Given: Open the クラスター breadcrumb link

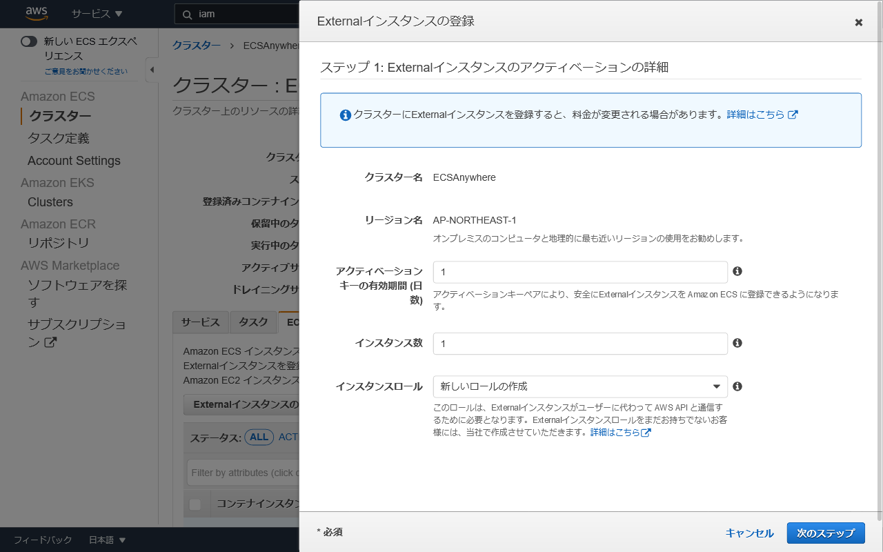Looking at the screenshot, I should (x=197, y=45).
